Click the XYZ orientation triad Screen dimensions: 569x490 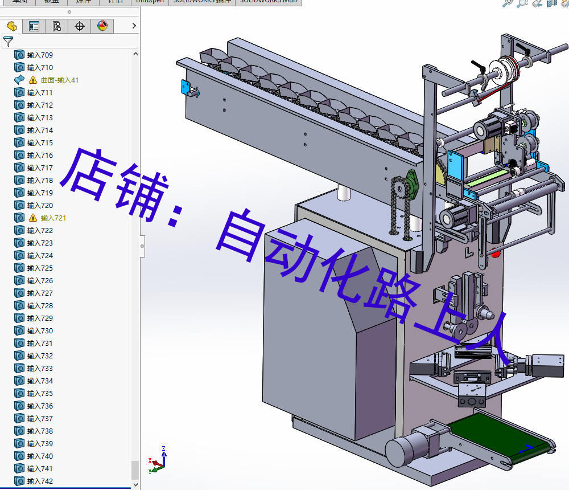158,460
